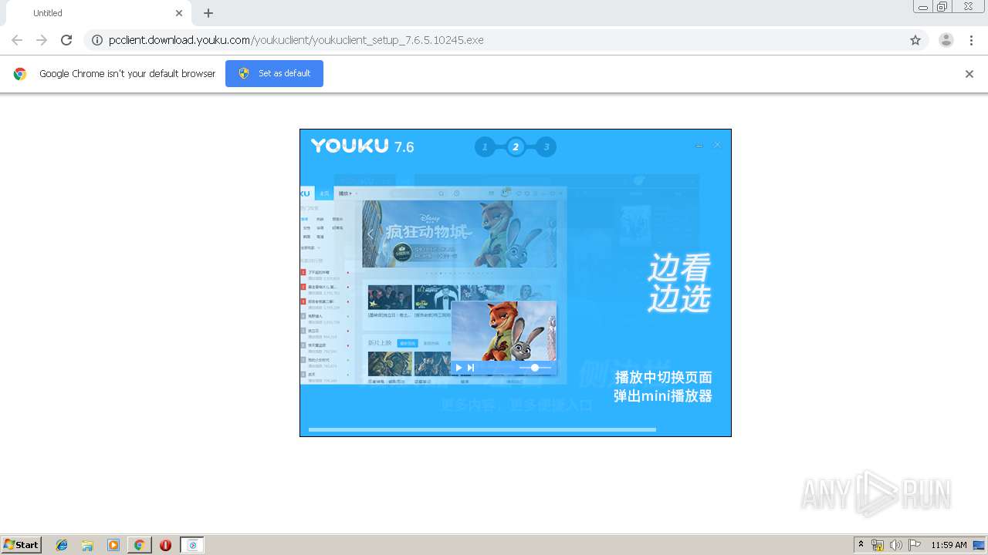Click the play button on mini player
Image resolution: width=988 pixels, height=555 pixels.
click(x=458, y=368)
